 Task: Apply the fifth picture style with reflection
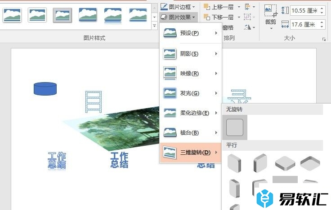pyautogui.click(x=113, y=15)
